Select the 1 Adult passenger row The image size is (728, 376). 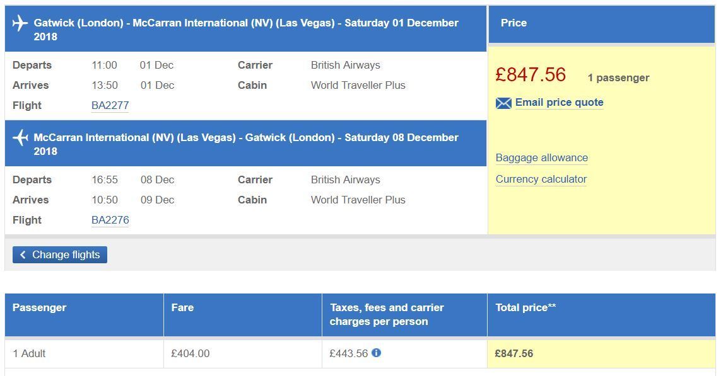click(360, 354)
